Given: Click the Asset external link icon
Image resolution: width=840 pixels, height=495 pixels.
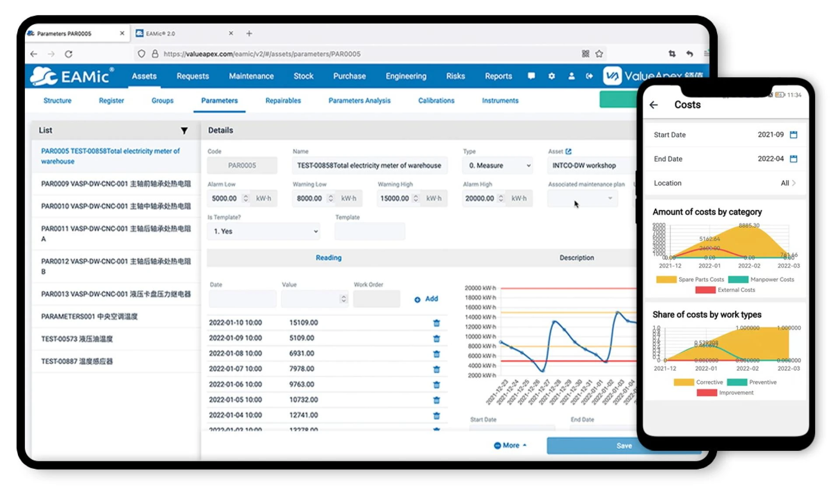Looking at the screenshot, I should [x=568, y=151].
